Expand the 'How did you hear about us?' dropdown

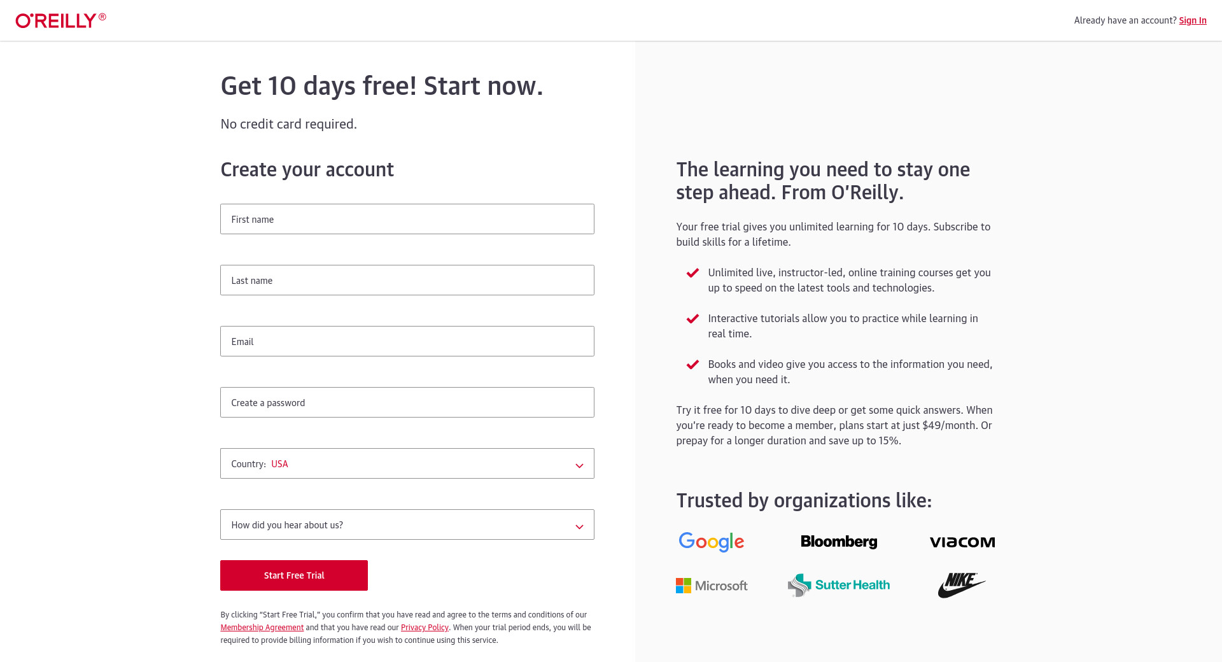(x=407, y=525)
